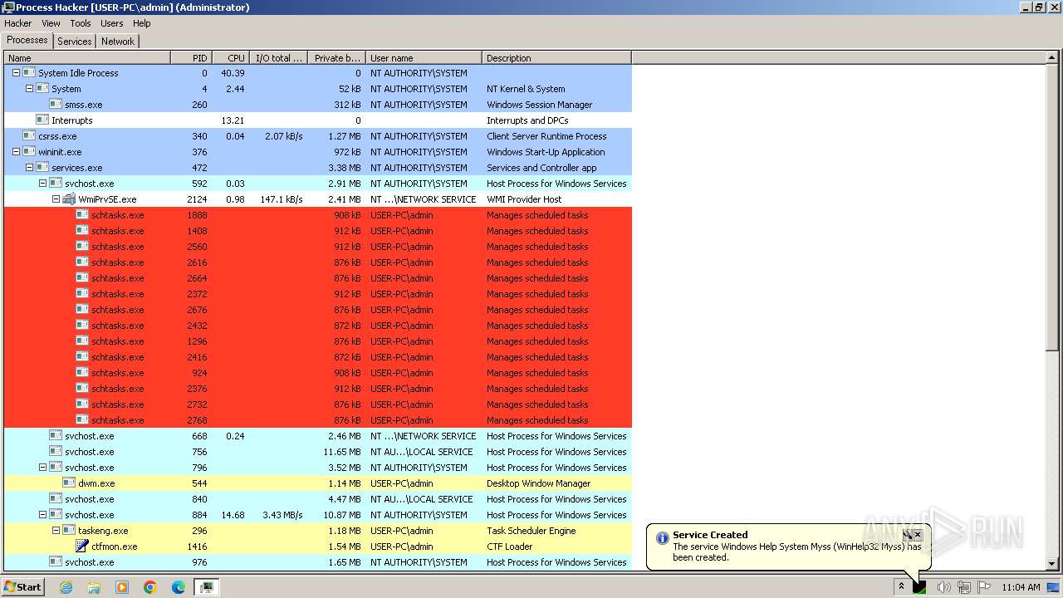This screenshot has width=1063, height=598.
Task: Click the '147.1 kB/s' I/O value
Action: coord(282,199)
